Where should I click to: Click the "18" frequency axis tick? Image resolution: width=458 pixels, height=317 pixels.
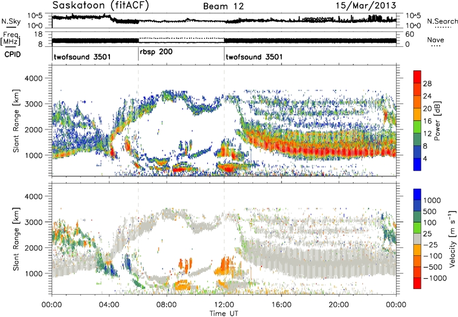(38, 34)
